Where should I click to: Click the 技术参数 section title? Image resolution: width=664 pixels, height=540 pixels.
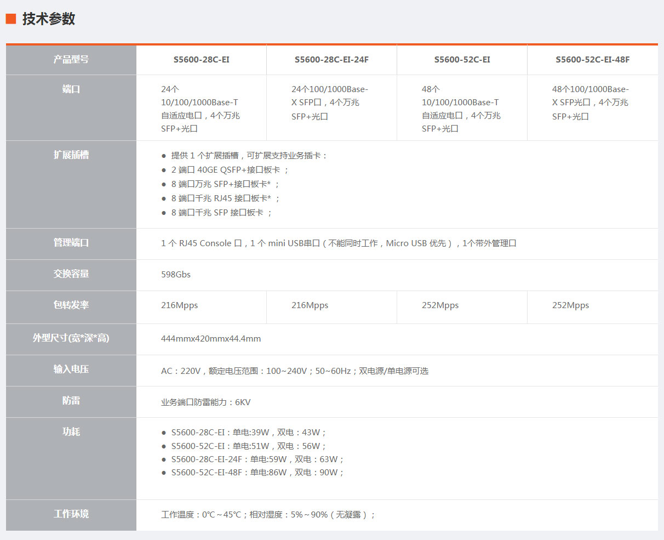[x=48, y=19]
